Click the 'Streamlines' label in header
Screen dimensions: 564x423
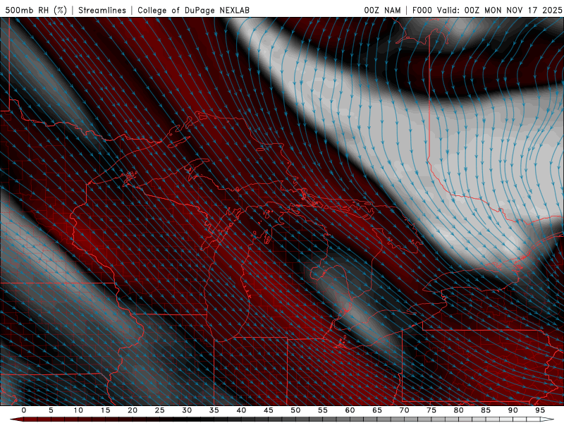click(102, 10)
